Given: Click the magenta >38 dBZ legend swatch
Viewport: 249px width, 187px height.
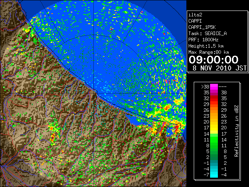Looking at the screenshot, I should point(214,86).
